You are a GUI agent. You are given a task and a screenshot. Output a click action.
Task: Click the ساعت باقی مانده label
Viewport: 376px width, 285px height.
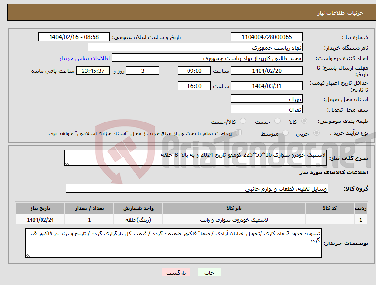(x=53, y=71)
